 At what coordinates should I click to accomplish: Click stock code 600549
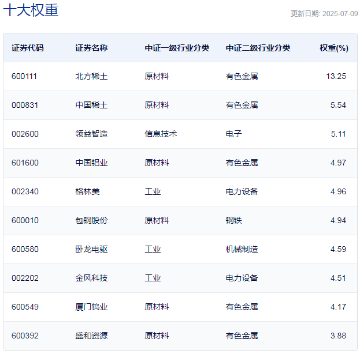(x=25, y=307)
